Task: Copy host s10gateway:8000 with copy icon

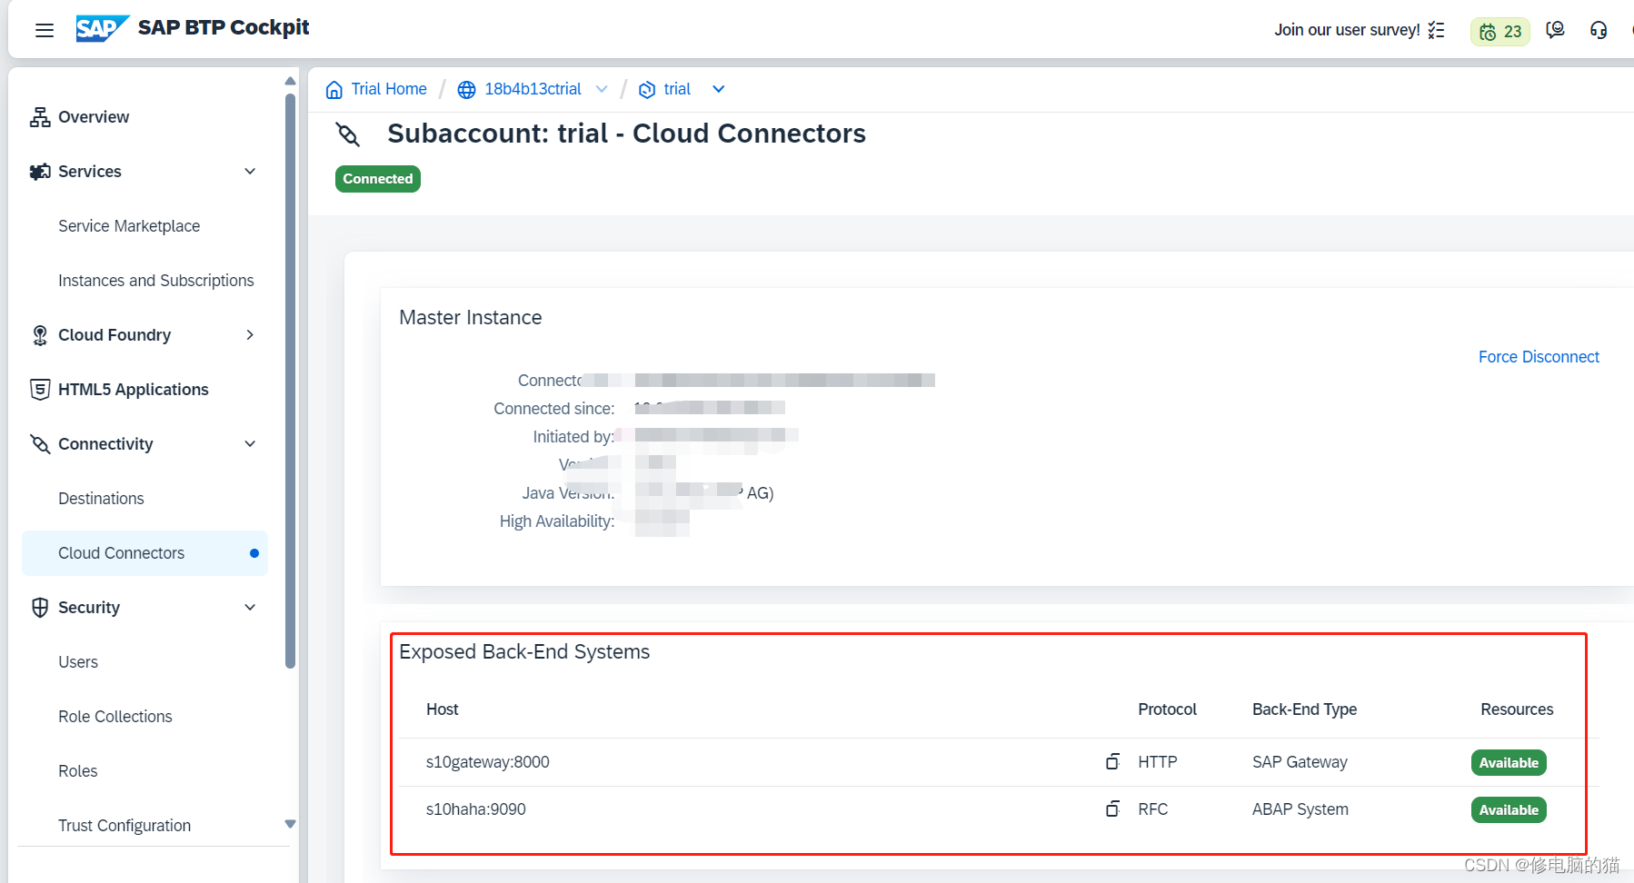Action: [x=1112, y=761]
